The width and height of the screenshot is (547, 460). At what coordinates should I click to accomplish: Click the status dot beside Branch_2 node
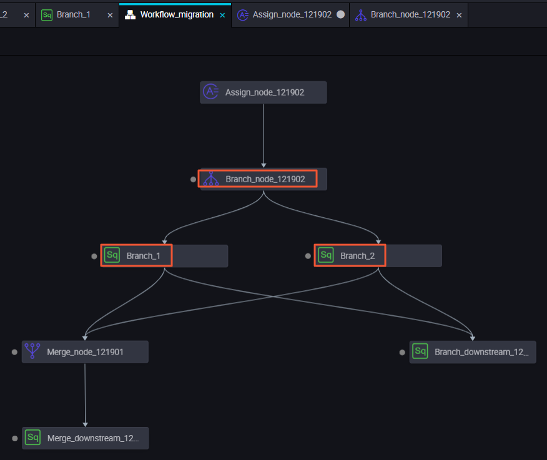[308, 256]
